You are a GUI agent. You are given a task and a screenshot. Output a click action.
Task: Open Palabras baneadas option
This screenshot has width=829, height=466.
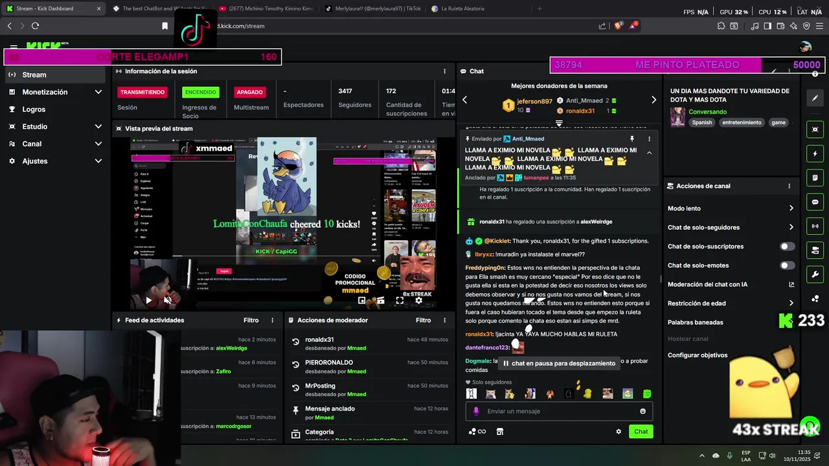pos(696,322)
